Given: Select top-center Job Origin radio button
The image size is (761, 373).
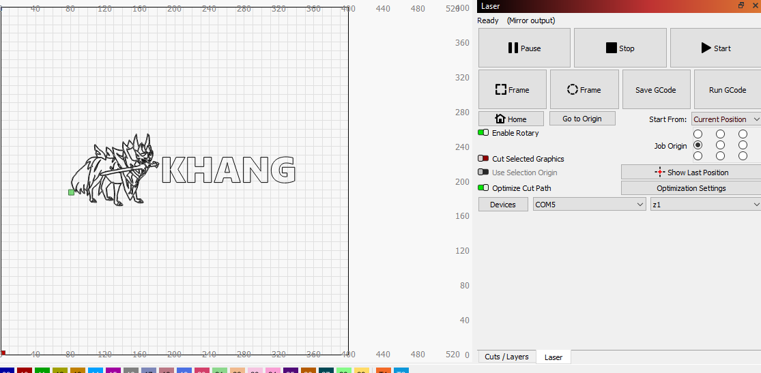Looking at the screenshot, I should point(720,134).
